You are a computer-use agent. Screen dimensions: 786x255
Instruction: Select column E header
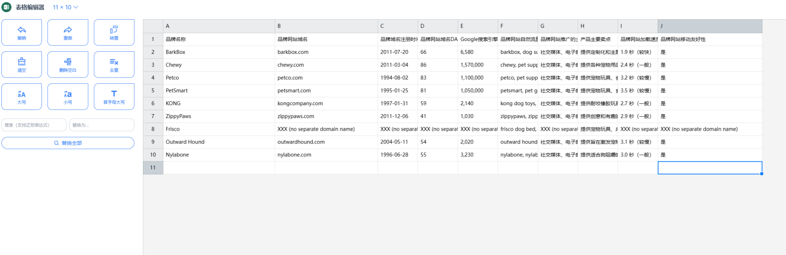tap(478, 26)
